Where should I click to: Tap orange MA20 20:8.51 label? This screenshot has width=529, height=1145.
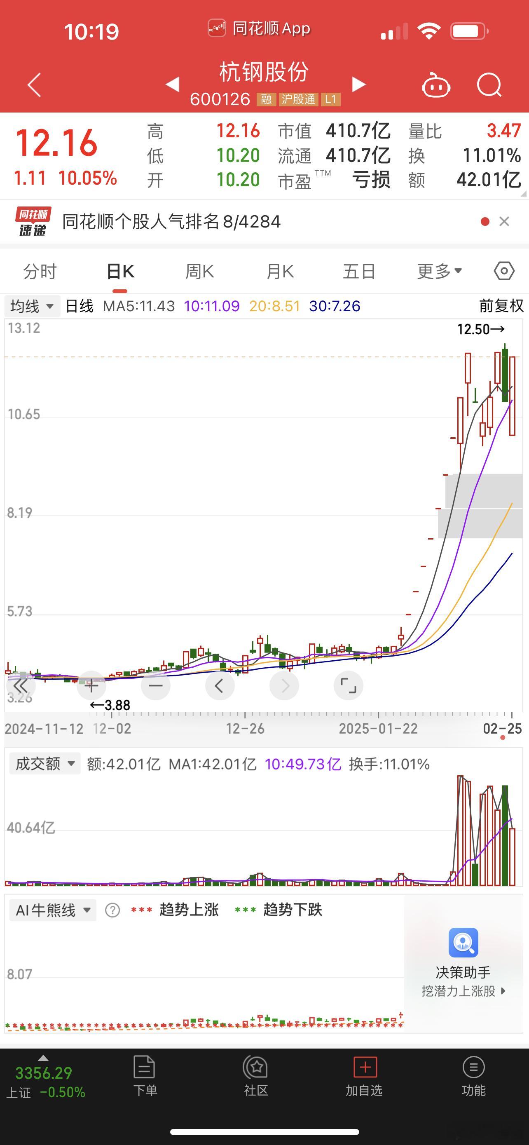[x=274, y=306]
